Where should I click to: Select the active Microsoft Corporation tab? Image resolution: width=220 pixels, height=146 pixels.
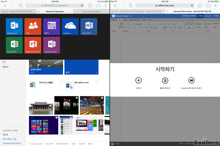tap(55, 11)
